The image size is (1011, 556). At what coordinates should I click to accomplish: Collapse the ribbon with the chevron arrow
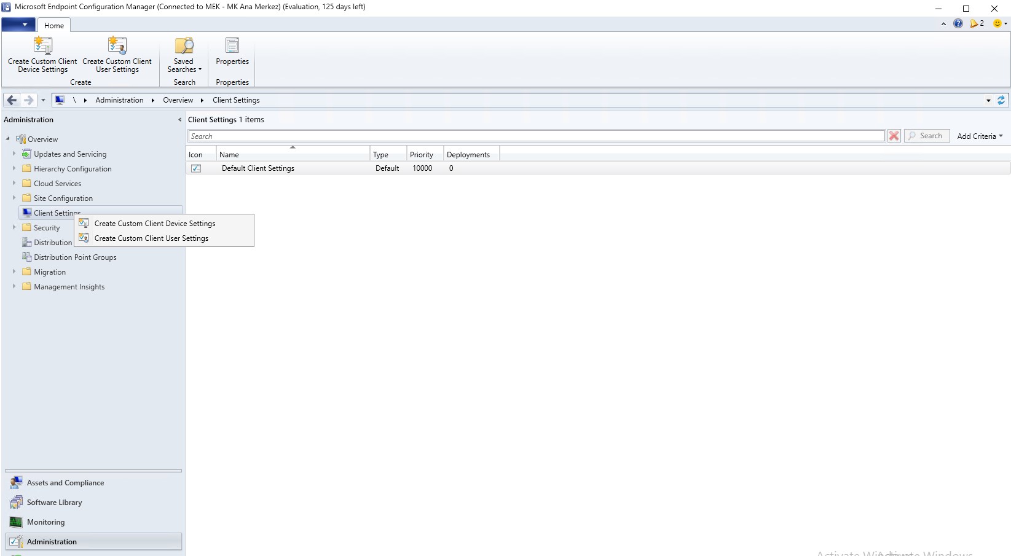coord(942,23)
